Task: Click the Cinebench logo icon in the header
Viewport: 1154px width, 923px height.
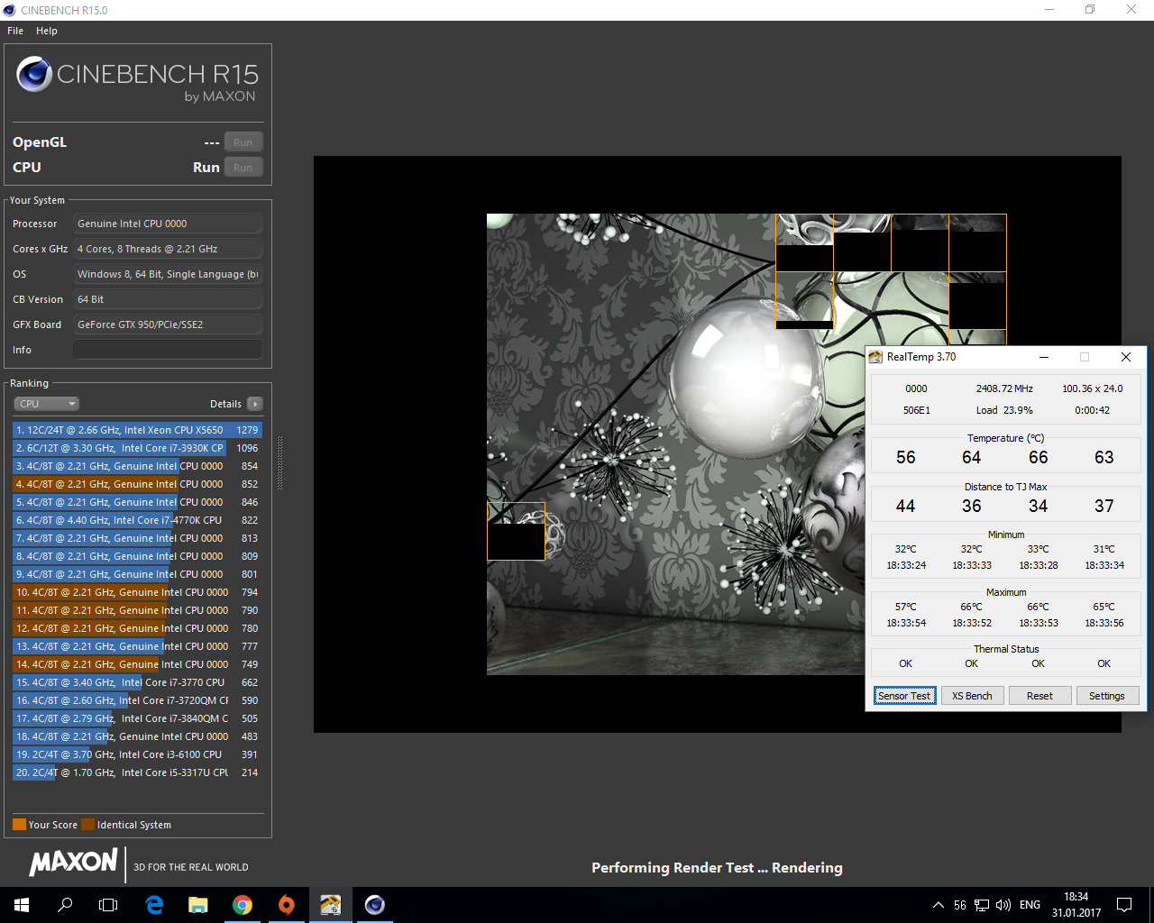Action: [34, 75]
